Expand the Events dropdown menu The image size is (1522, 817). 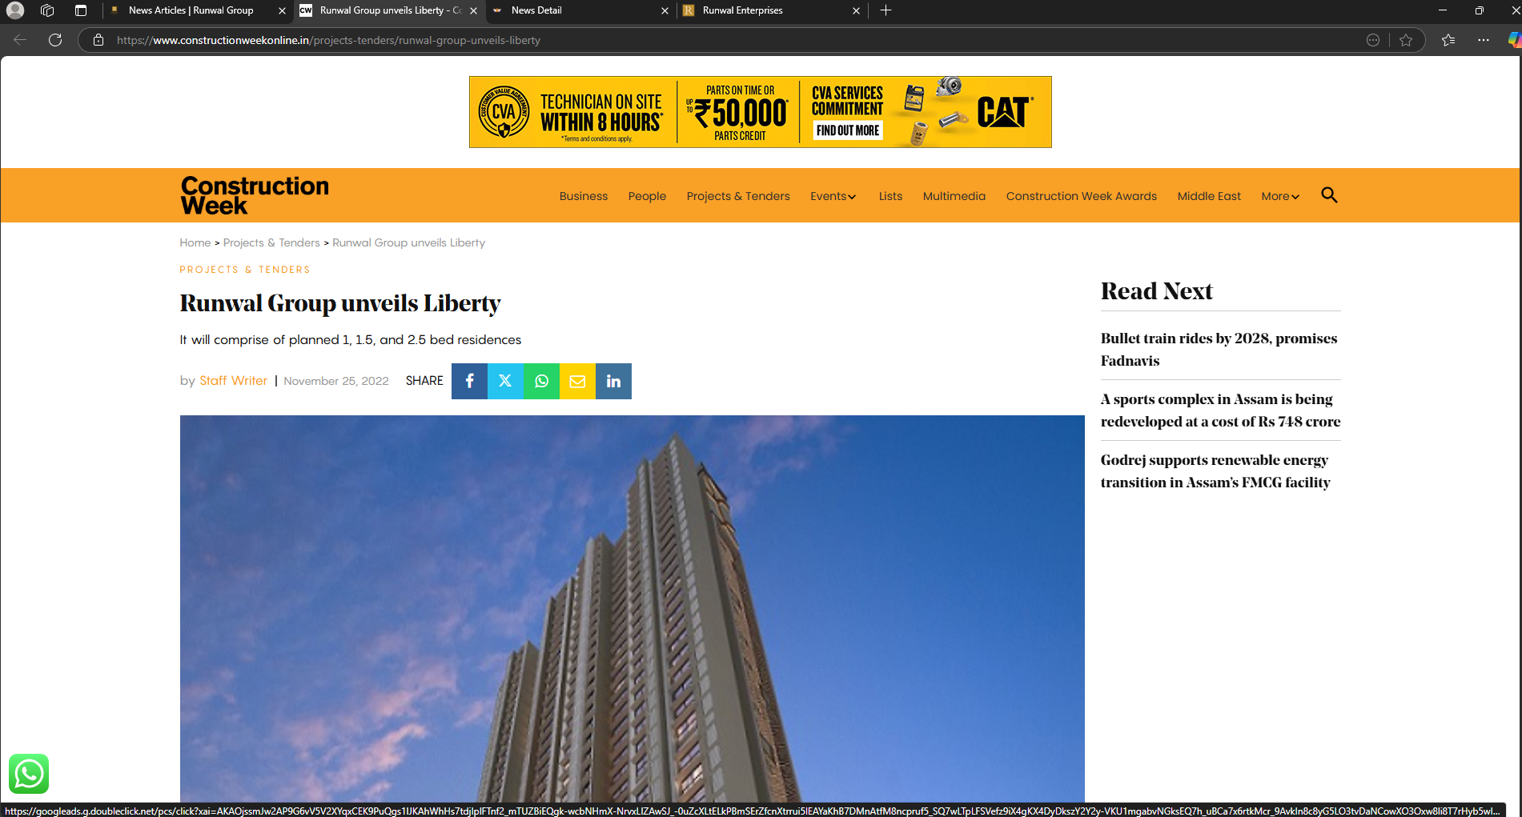(x=833, y=196)
